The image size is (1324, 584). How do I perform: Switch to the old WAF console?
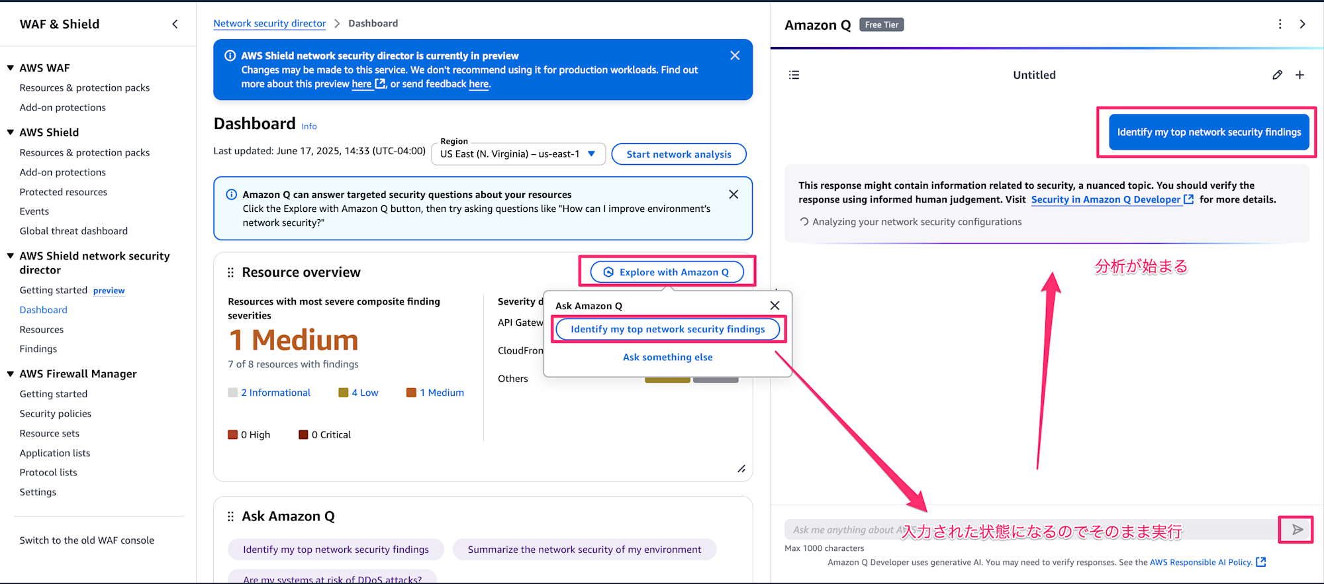87,540
